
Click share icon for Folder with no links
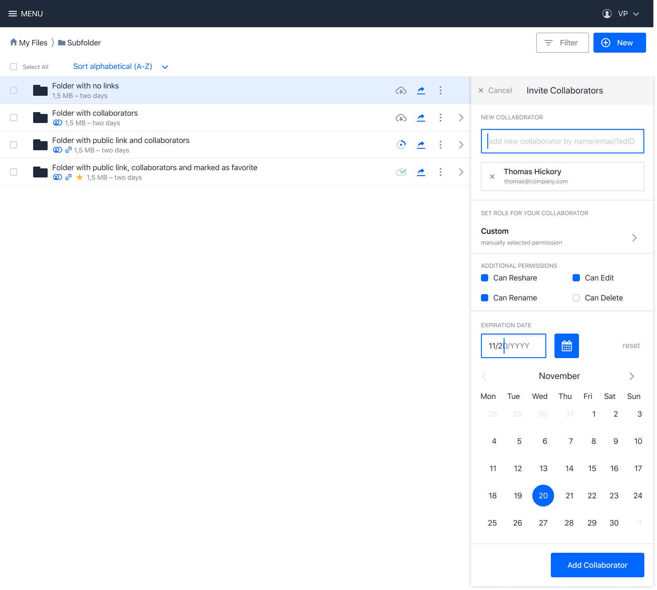click(x=421, y=90)
